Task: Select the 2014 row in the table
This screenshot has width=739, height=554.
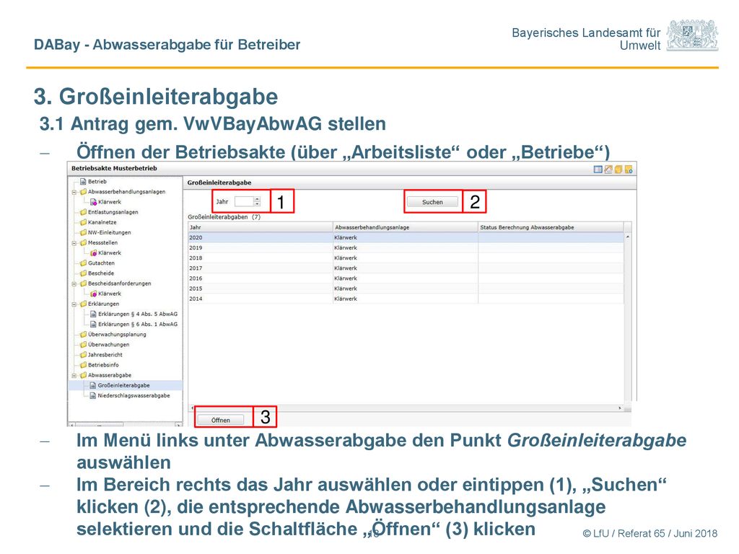Action: click(406, 299)
